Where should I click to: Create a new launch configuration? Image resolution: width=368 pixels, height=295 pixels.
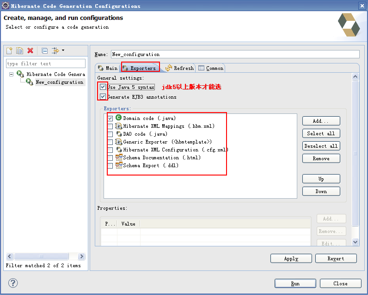coord(9,50)
